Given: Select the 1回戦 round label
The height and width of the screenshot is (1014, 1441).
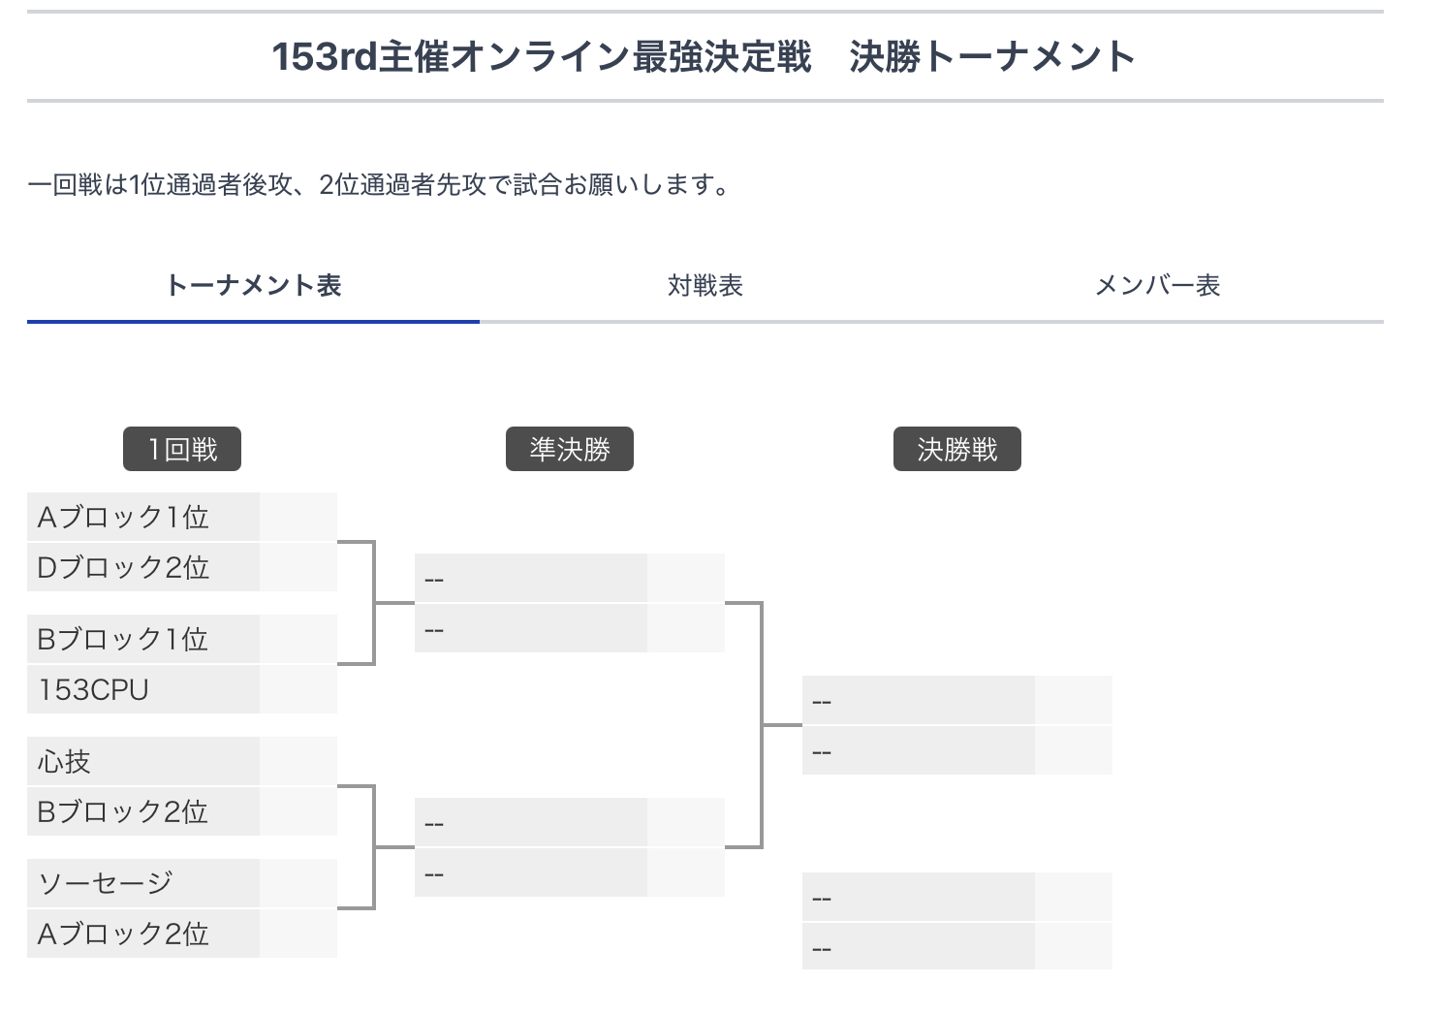Looking at the screenshot, I should pos(182,450).
